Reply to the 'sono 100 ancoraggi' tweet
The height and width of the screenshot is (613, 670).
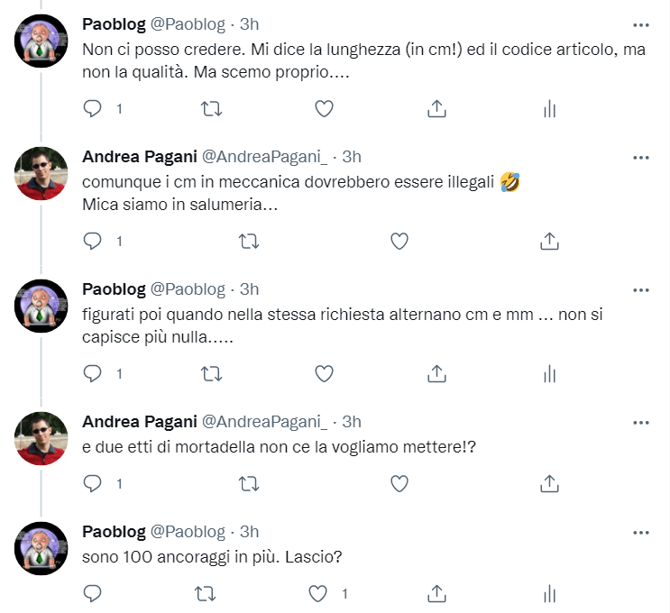[x=93, y=594]
